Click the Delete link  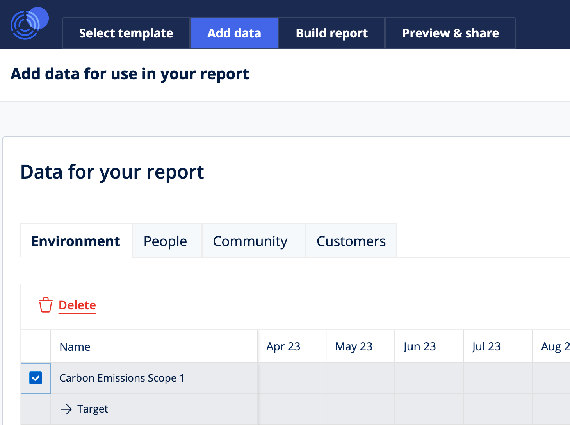77,305
